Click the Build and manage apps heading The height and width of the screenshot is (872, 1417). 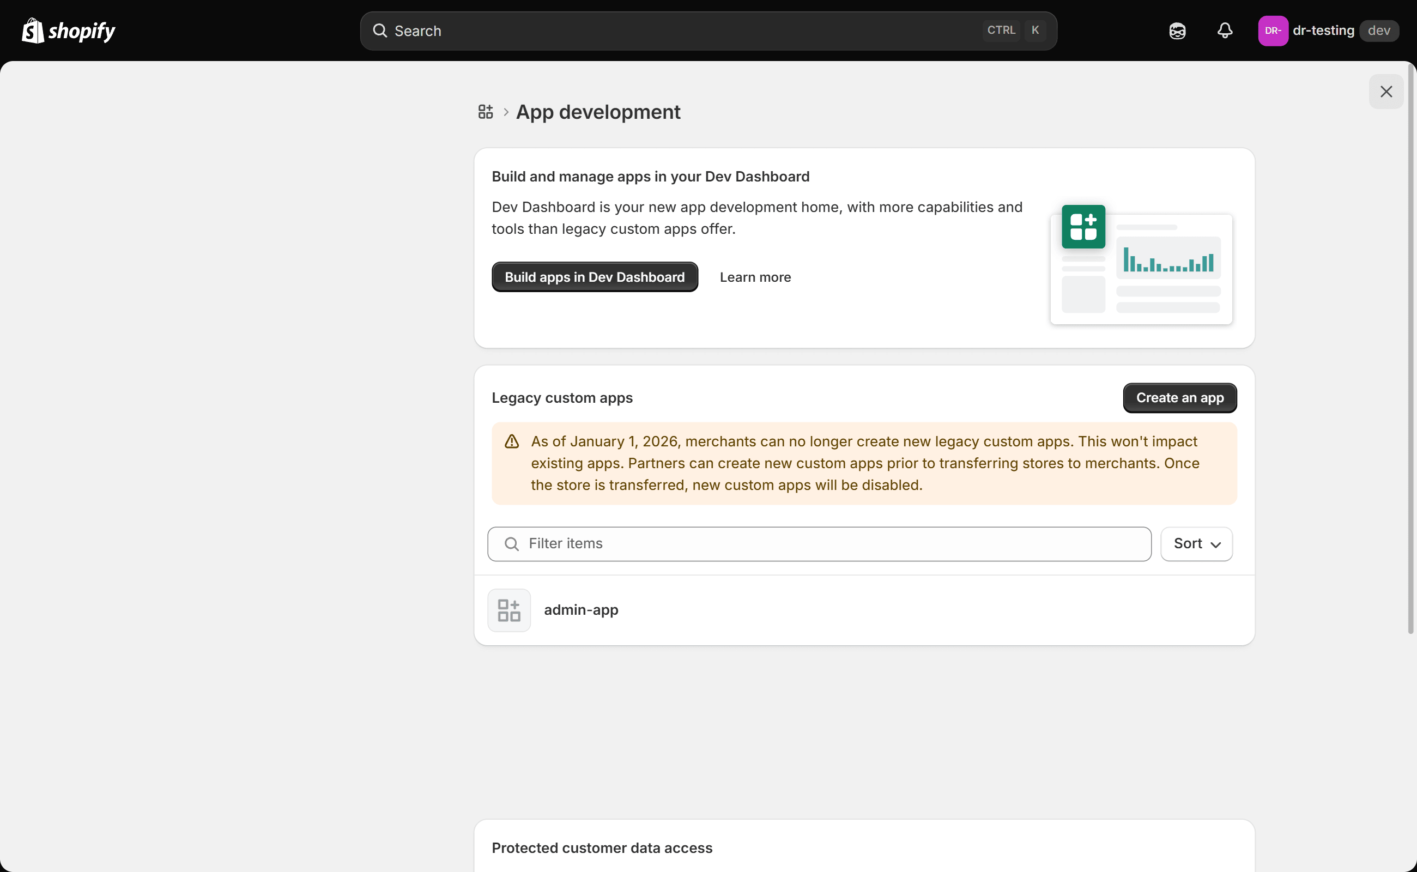(650, 177)
